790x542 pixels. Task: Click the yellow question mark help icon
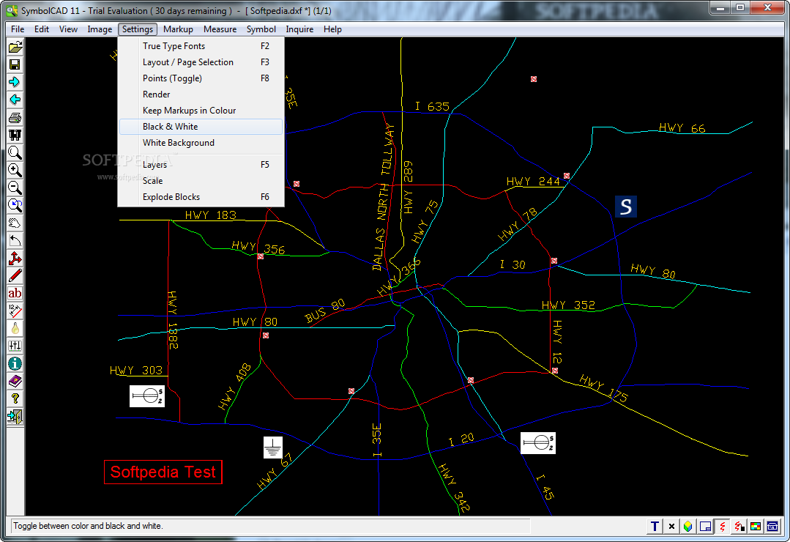click(x=15, y=399)
